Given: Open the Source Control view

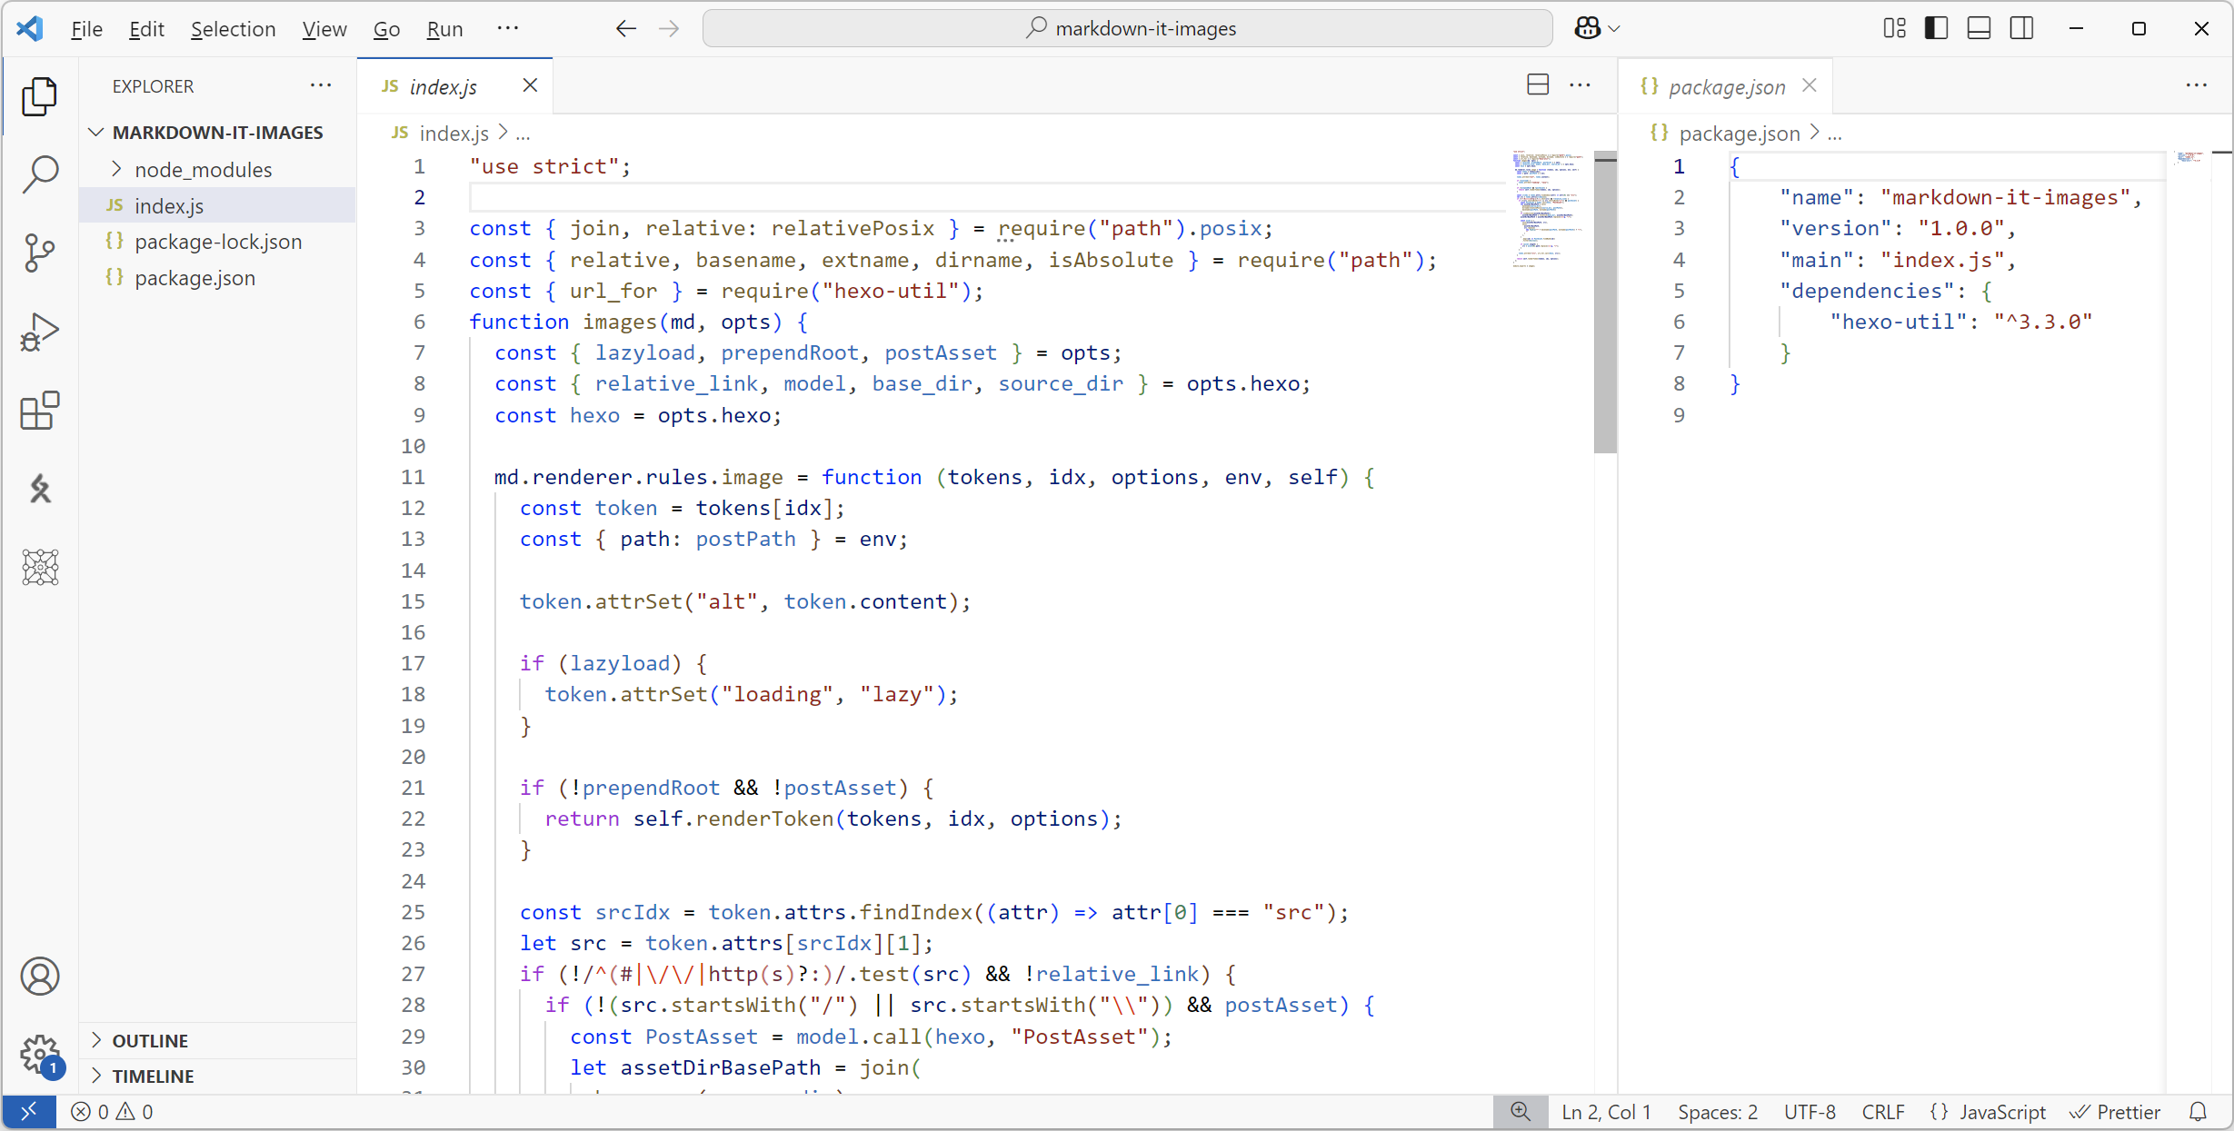Looking at the screenshot, I should click(40, 253).
